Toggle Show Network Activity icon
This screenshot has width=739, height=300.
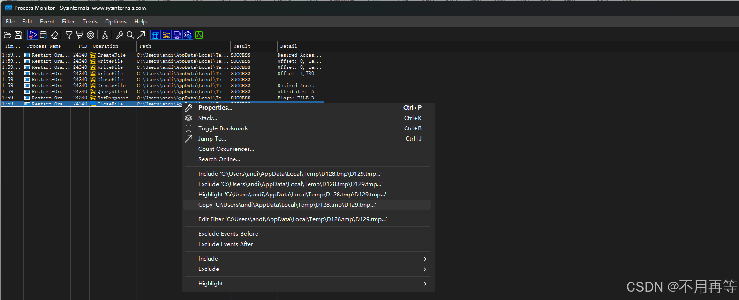177,35
